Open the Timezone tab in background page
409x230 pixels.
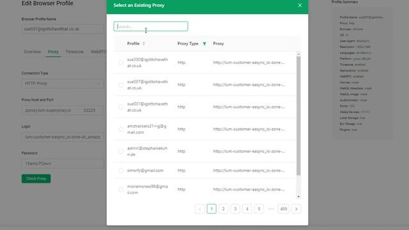click(75, 52)
